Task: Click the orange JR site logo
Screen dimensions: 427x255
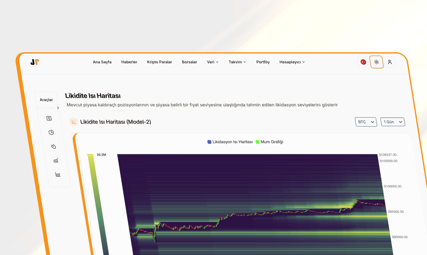Action: (35, 62)
